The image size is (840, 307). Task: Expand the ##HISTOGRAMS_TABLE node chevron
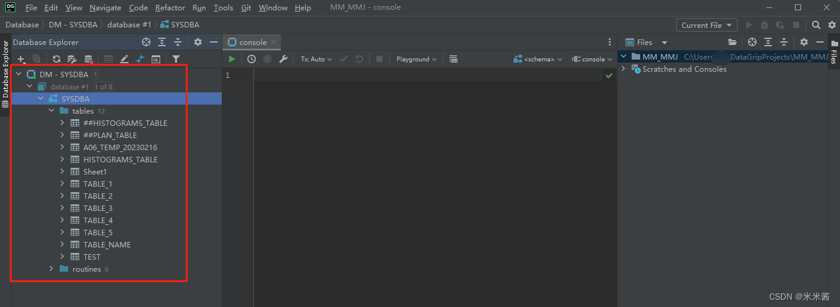pos(62,123)
